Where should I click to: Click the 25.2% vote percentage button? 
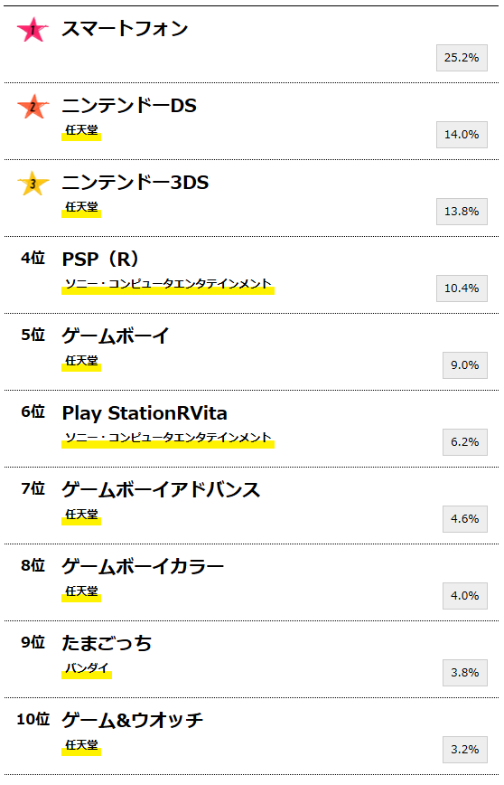462,58
